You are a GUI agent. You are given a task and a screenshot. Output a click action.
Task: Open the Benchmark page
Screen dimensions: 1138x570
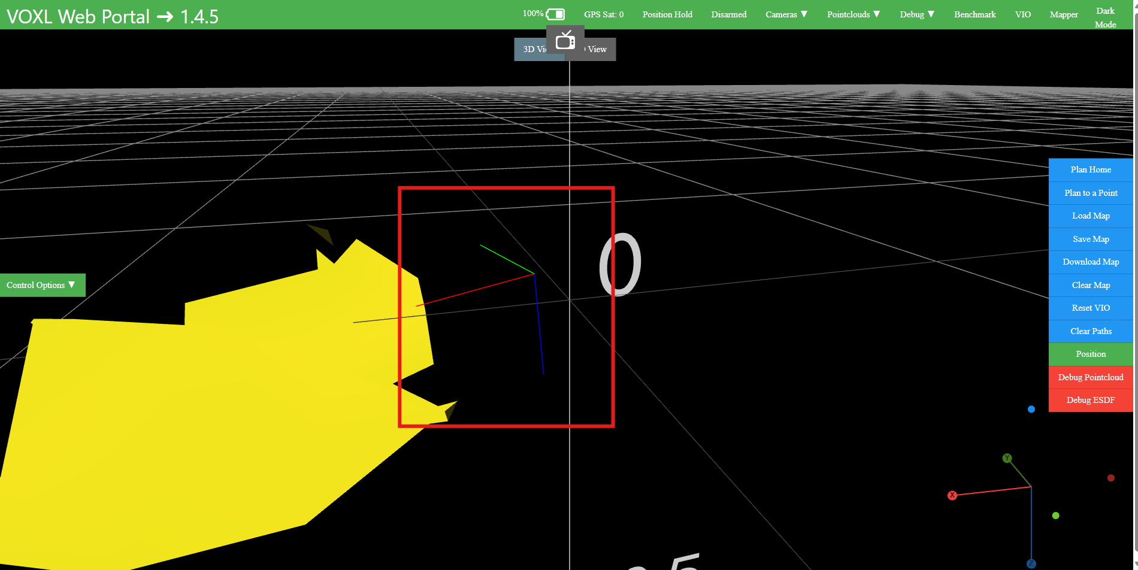(975, 14)
